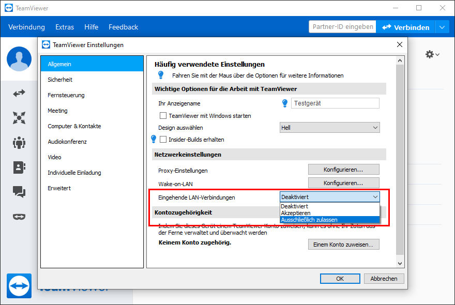Click the settings scrollbar down arrow
The width and height of the screenshot is (455, 305).
(x=400, y=264)
